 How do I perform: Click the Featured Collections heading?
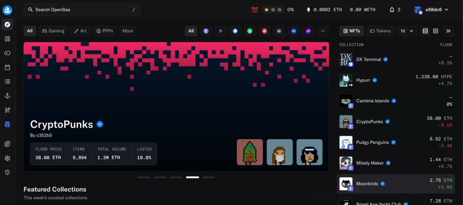point(55,189)
